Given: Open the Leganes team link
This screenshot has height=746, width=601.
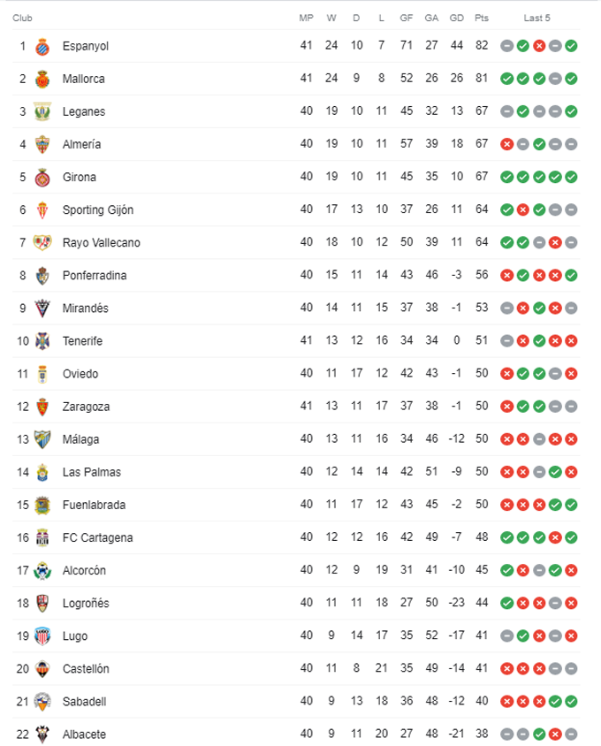Looking at the screenshot, I should [84, 111].
